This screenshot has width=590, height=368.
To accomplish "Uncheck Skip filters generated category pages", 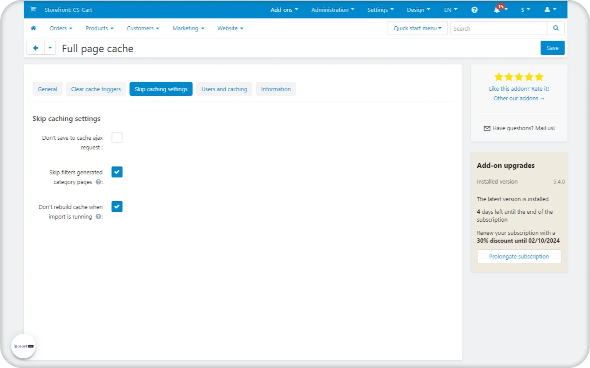I will pos(117,172).
